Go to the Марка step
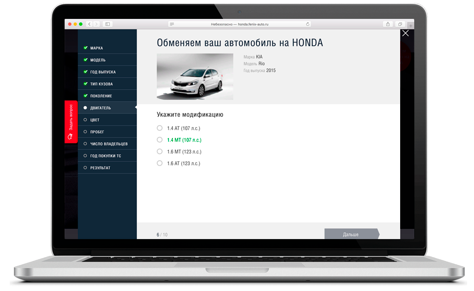Image resolution: width=474 pixels, height=291 pixels. pos(107,48)
